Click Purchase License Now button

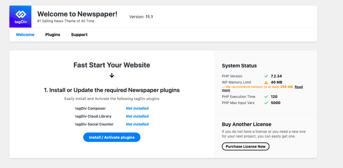pos(245,146)
